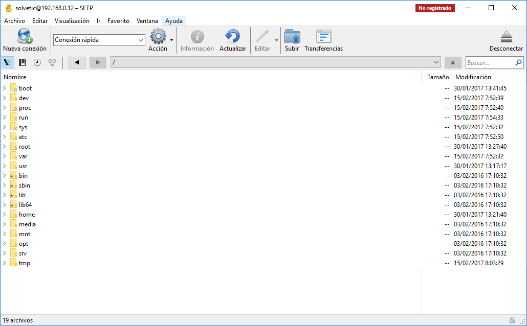Open the Ir menu
The image size is (527, 326).
coord(98,21)
